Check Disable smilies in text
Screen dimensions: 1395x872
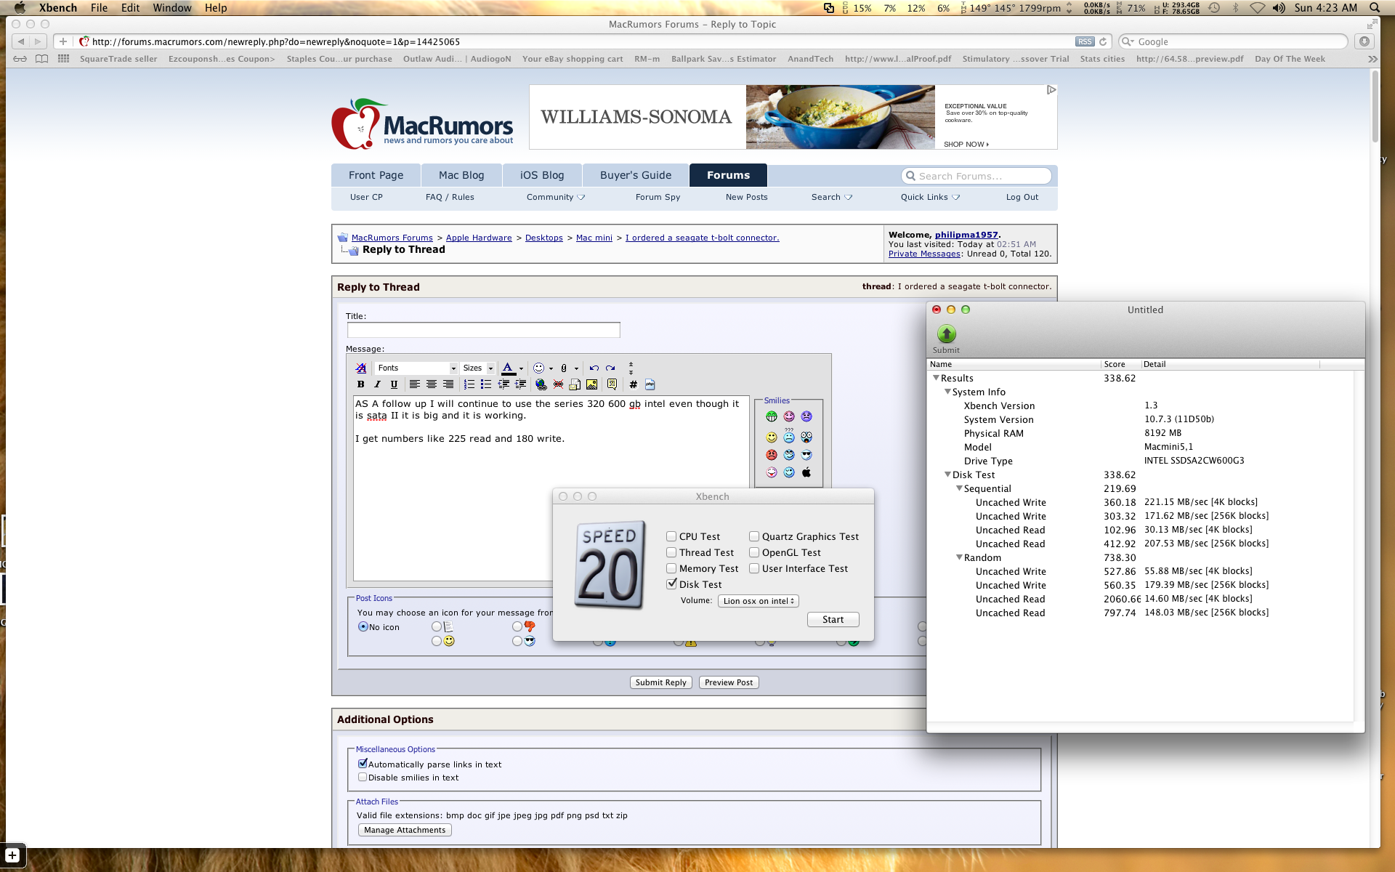363,777
